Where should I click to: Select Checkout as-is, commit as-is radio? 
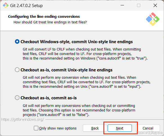pos(17,98)
